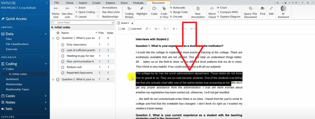Toggle the Code Panel checkbox
315x119 pixels.
[130, 29]
